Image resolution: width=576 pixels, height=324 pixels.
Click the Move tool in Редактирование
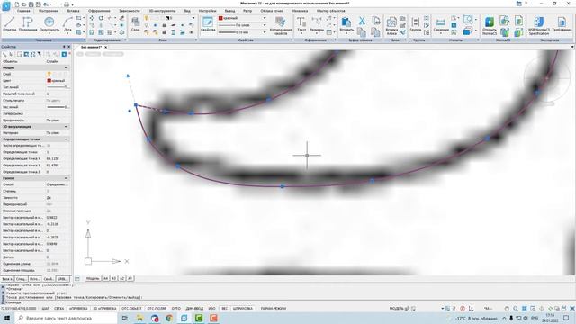pyautogui.click(x=92, y=18)
